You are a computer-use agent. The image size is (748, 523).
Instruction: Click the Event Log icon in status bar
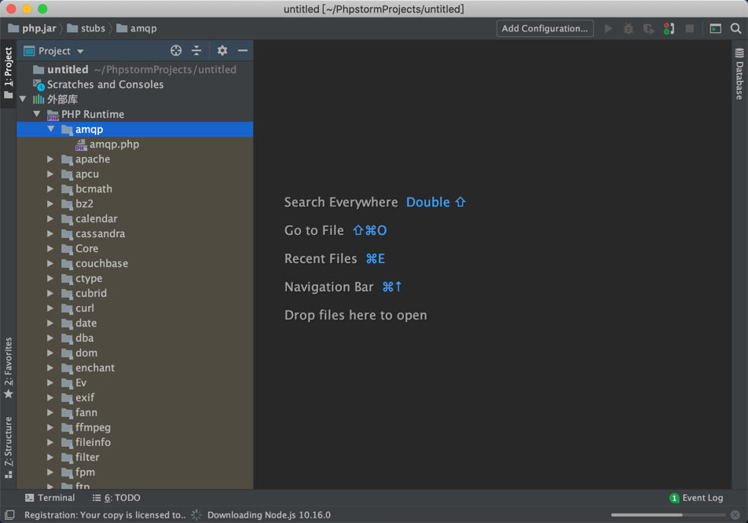(x=674, y=498)
